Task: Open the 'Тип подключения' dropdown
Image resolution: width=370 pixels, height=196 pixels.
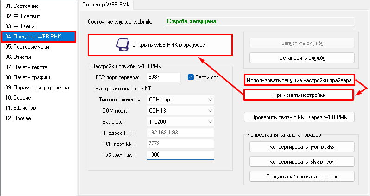Action: pos(180,100)
